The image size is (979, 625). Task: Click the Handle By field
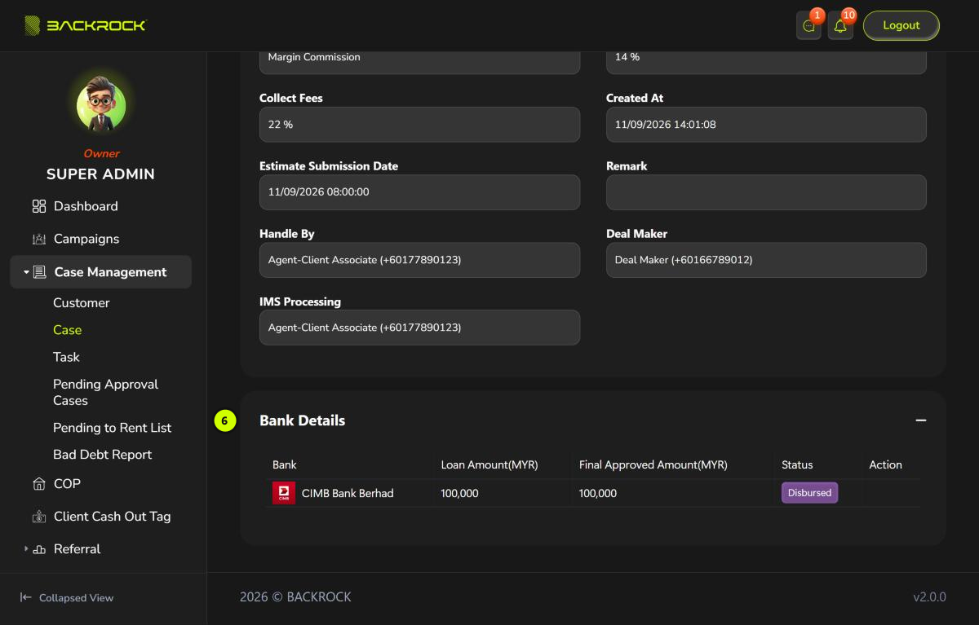419,260
